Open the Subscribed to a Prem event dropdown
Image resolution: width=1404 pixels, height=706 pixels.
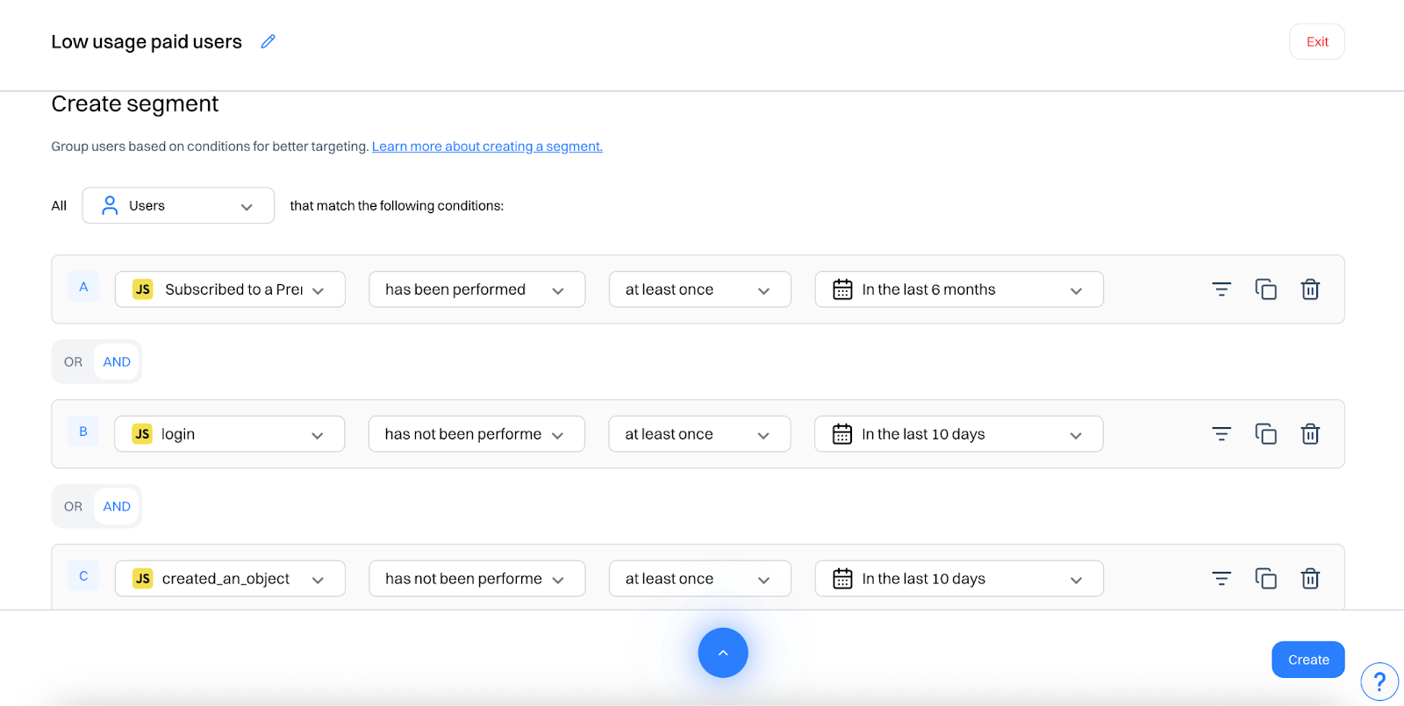point(230,289)
